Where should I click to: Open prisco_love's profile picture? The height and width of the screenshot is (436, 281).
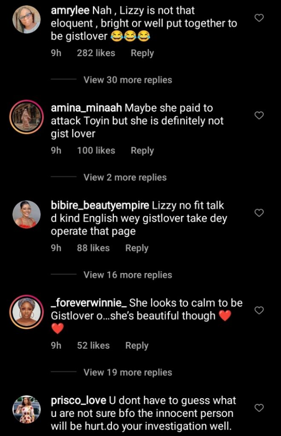coord(27,409)
